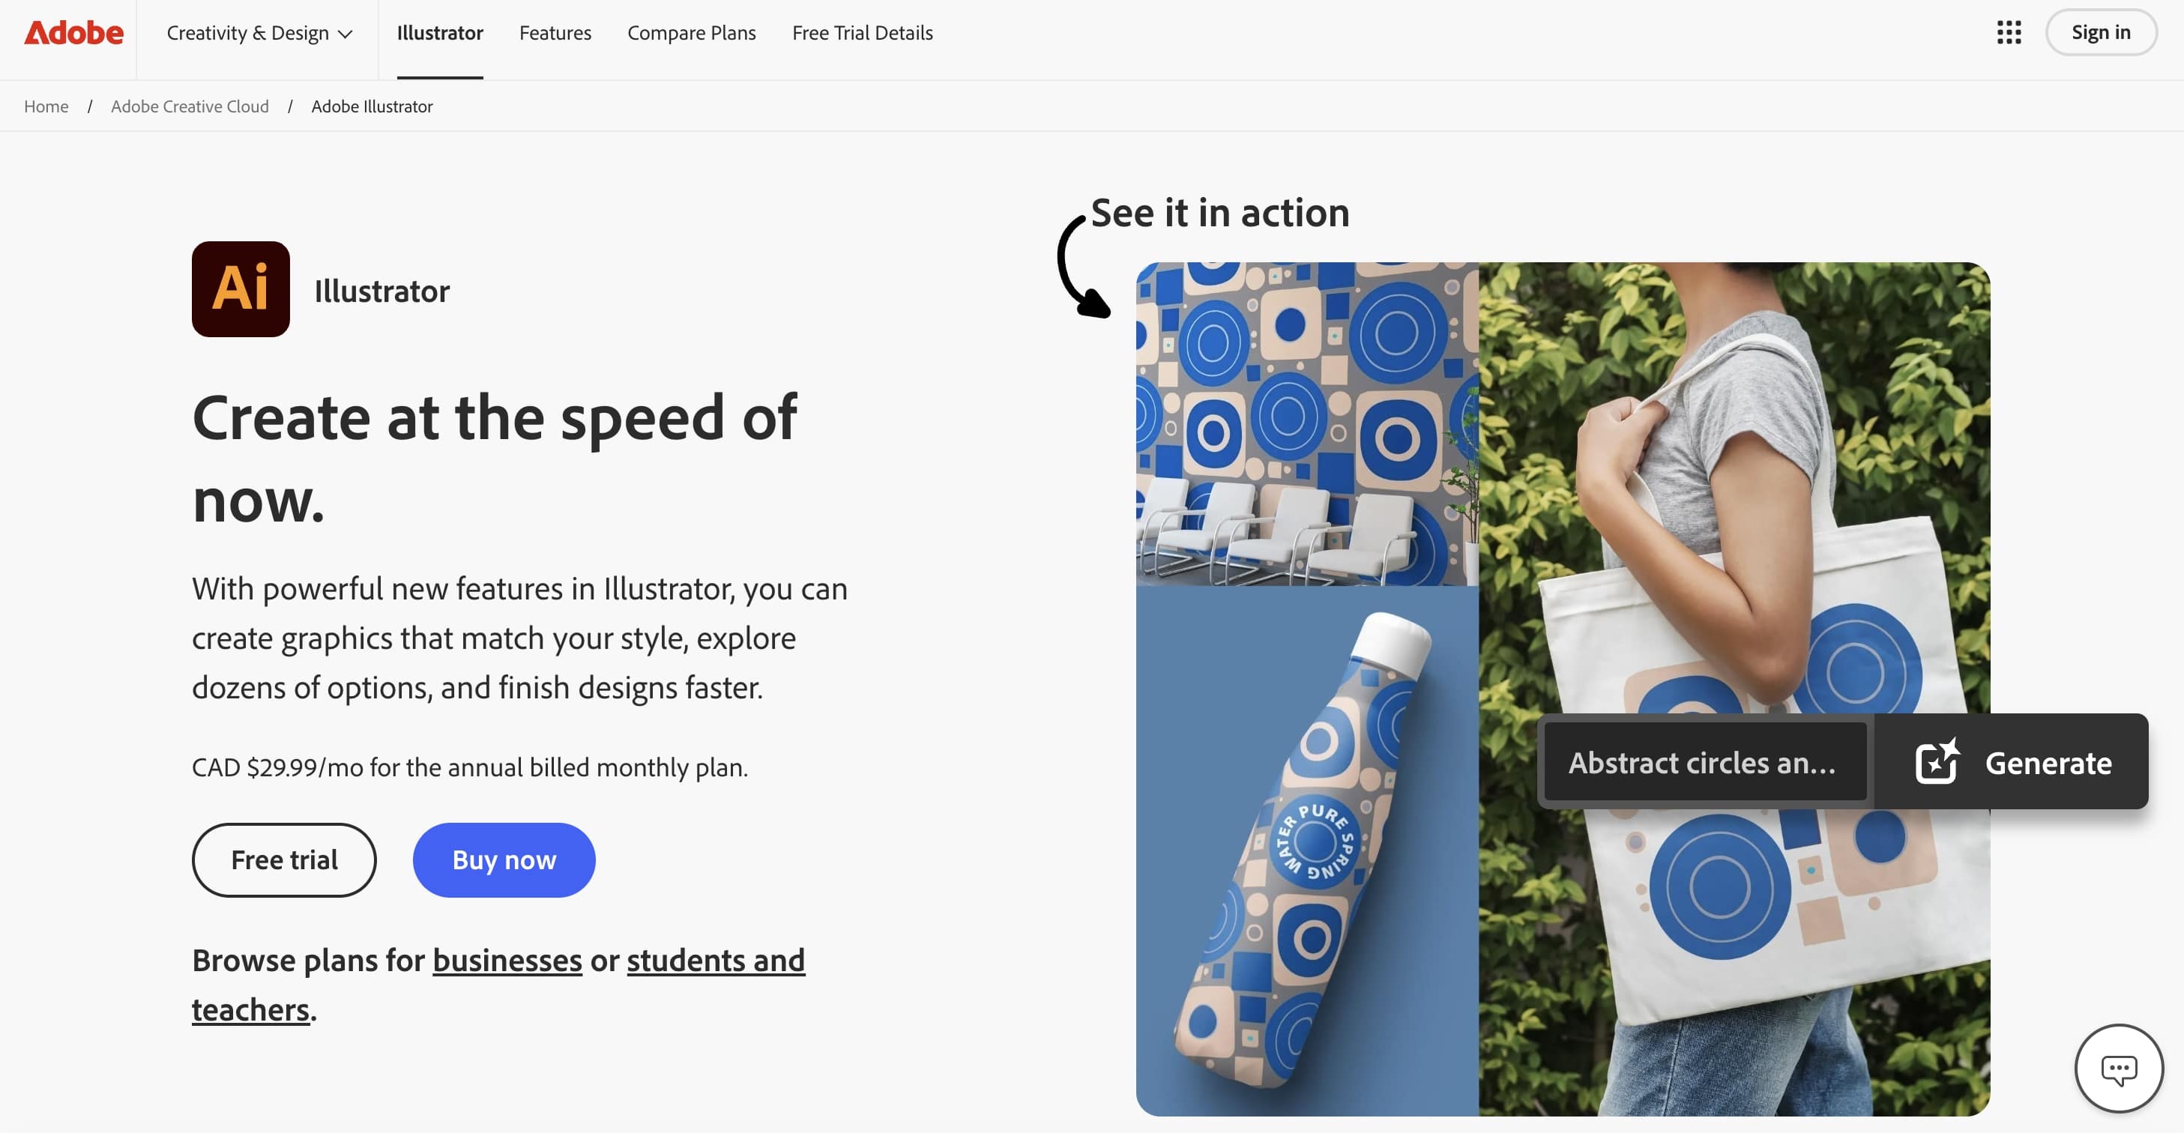Follow the businesses plans link
The image size is (2184, 1133).
coord(507,960)
